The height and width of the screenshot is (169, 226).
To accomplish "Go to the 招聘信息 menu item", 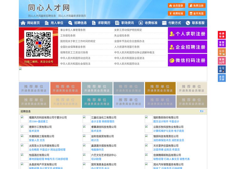I will tap(80, 23).
